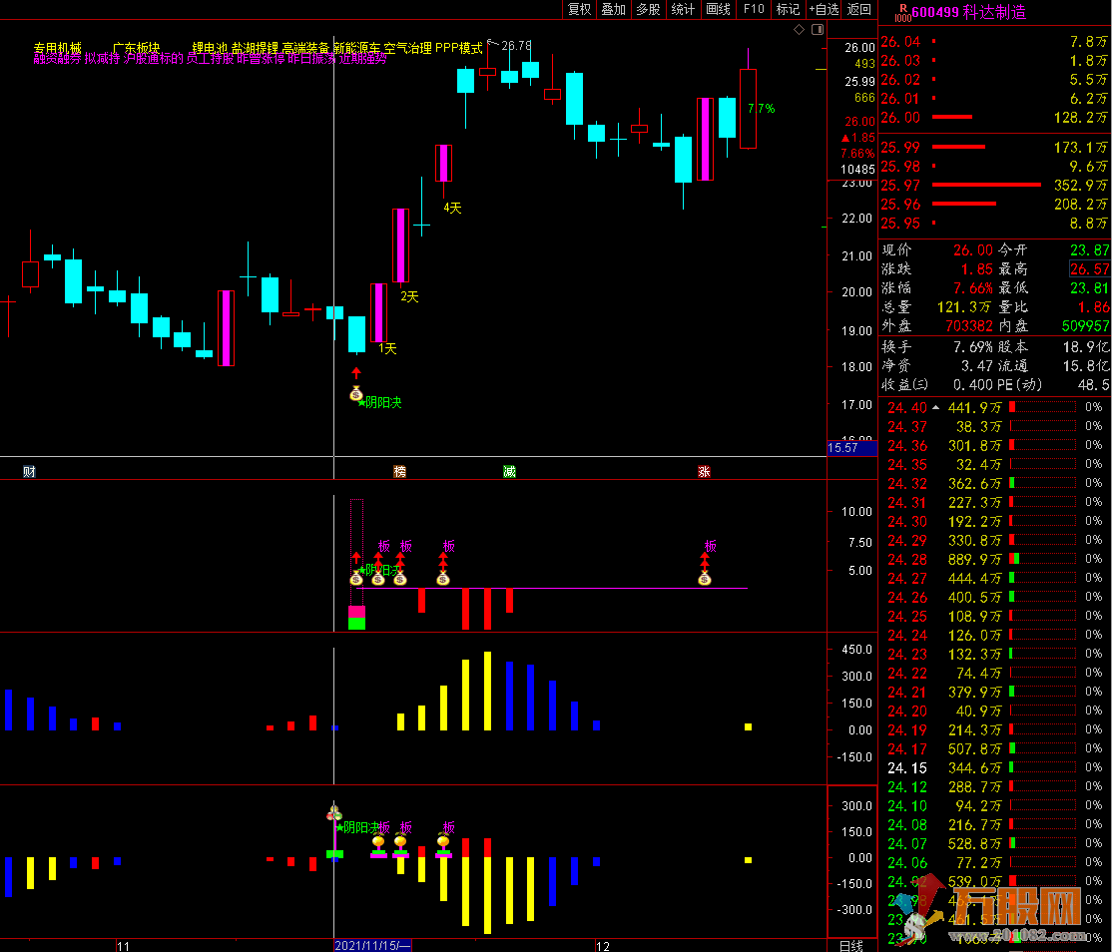Click money bag under rightmost 板 marker
Viewport: 1112px width, 952px height.
704,579
